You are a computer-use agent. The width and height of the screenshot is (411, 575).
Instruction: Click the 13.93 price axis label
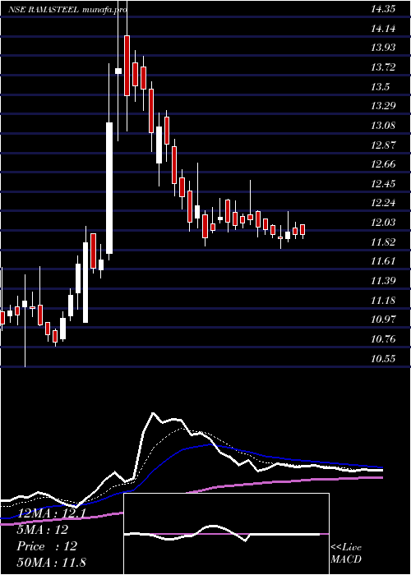pyautogui.click(x=383, y=48)
